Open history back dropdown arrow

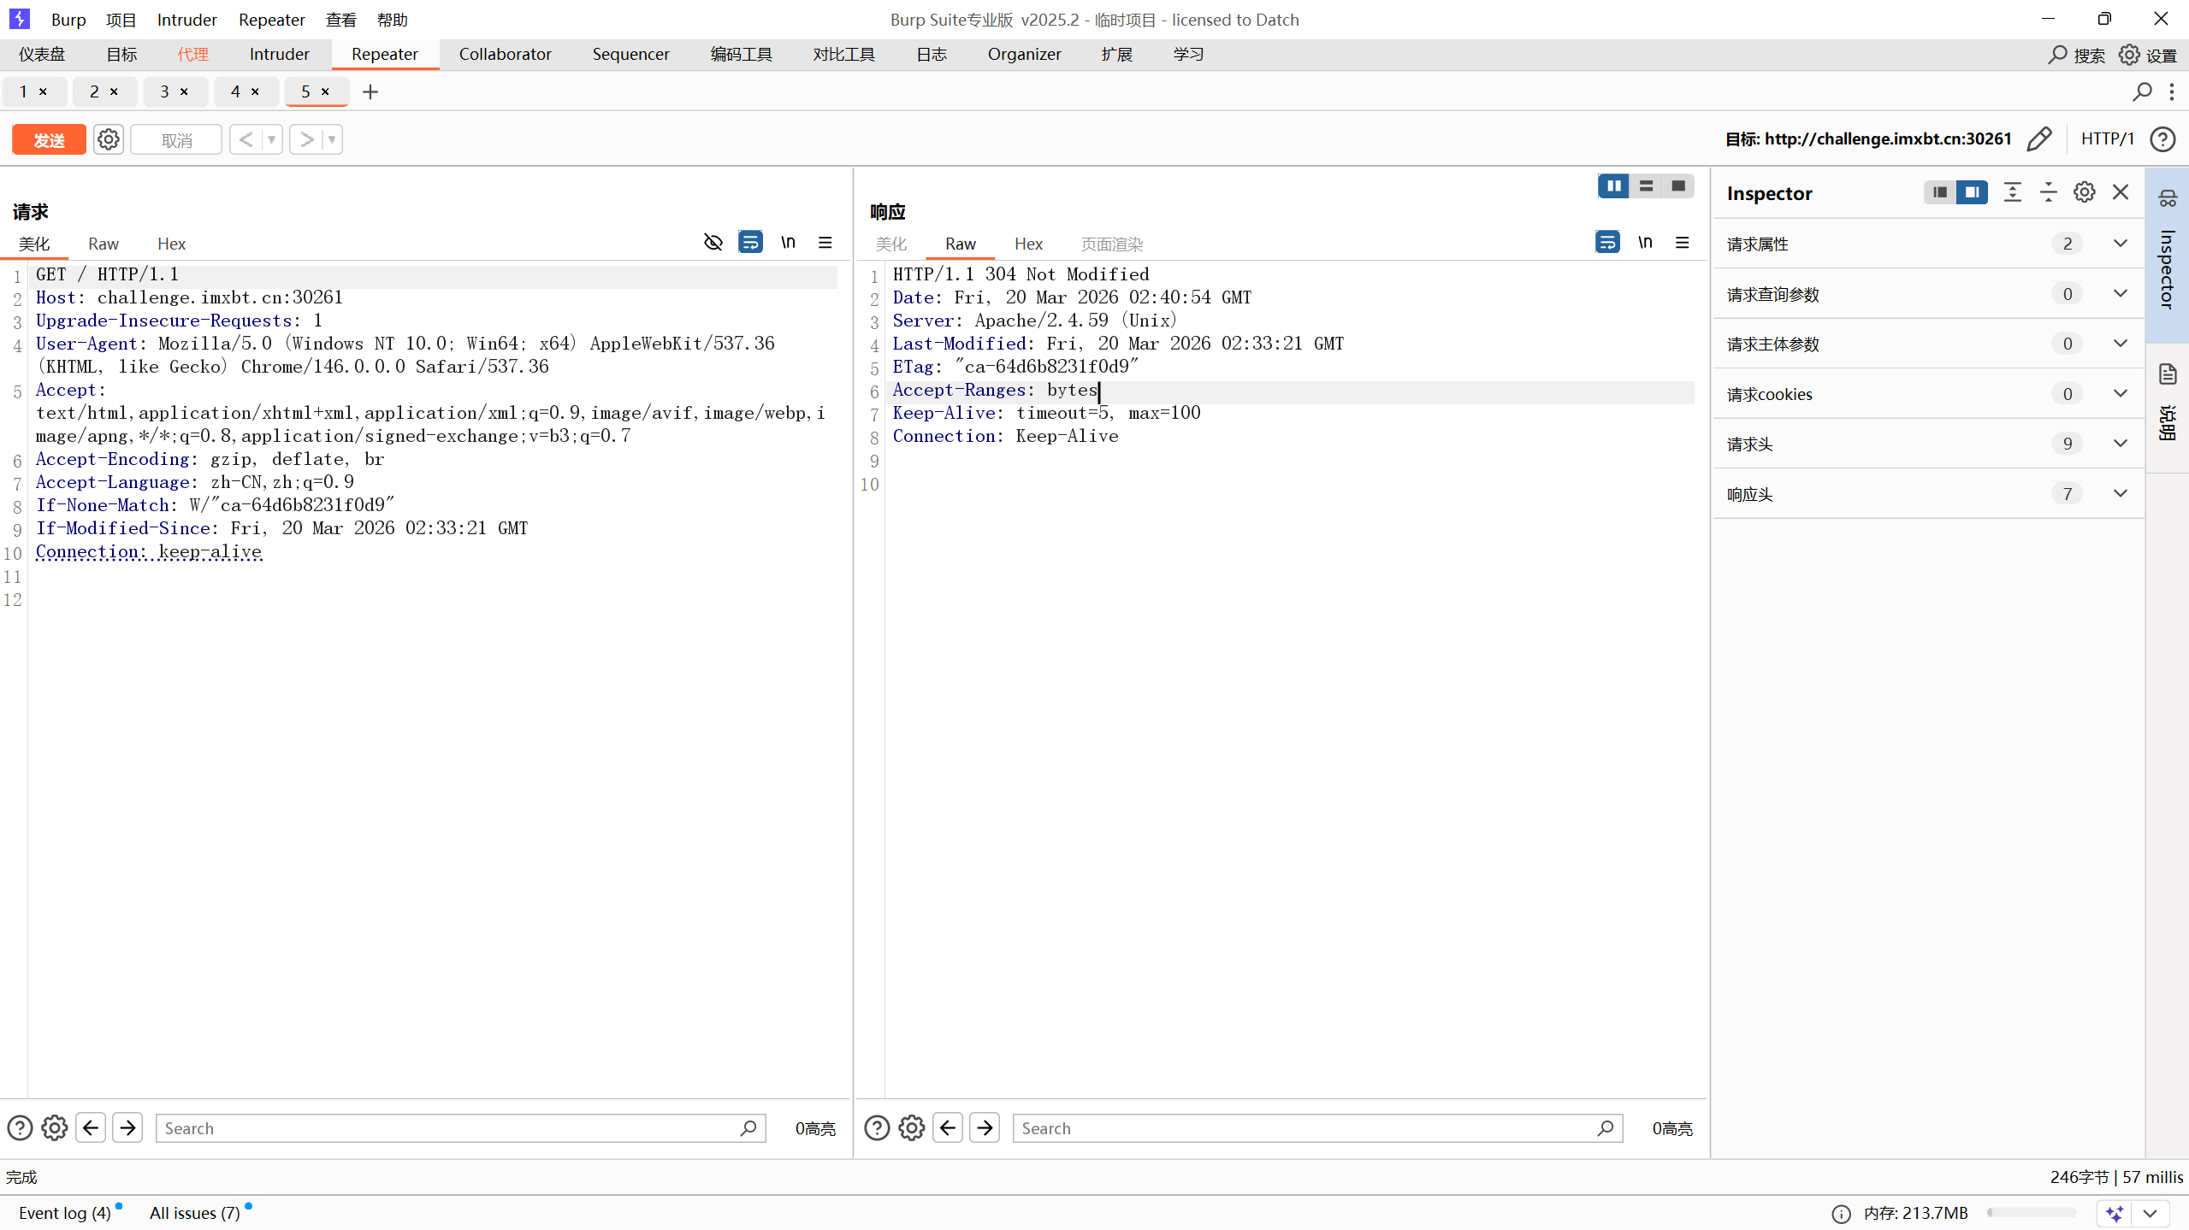[271, 139]
